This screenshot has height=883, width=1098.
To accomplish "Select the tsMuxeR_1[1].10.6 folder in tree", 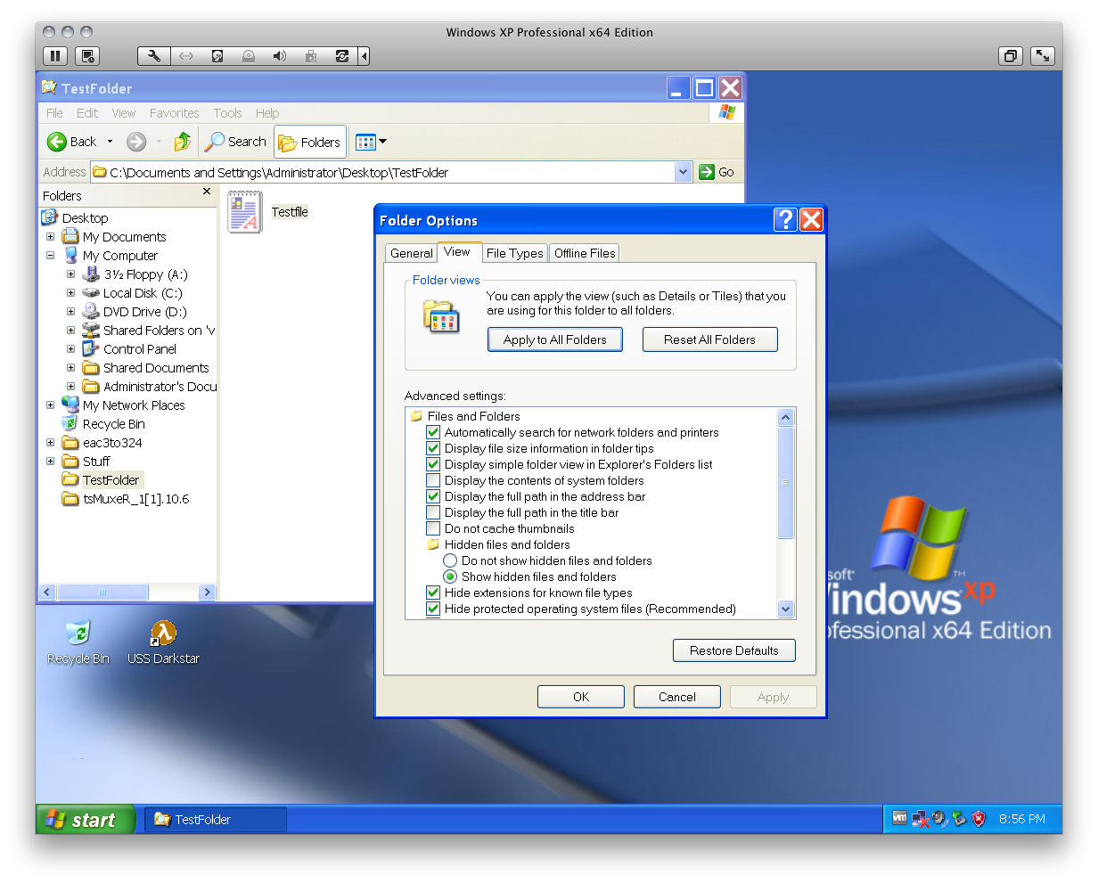I will 126,499.
